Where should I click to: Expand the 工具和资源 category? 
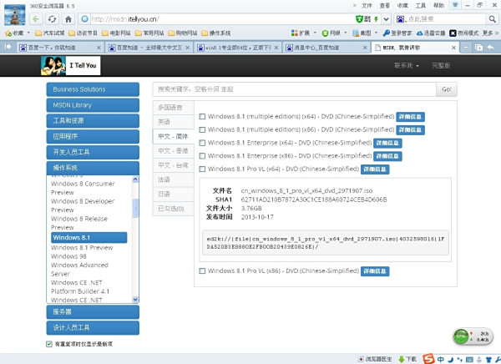point(93,121)
